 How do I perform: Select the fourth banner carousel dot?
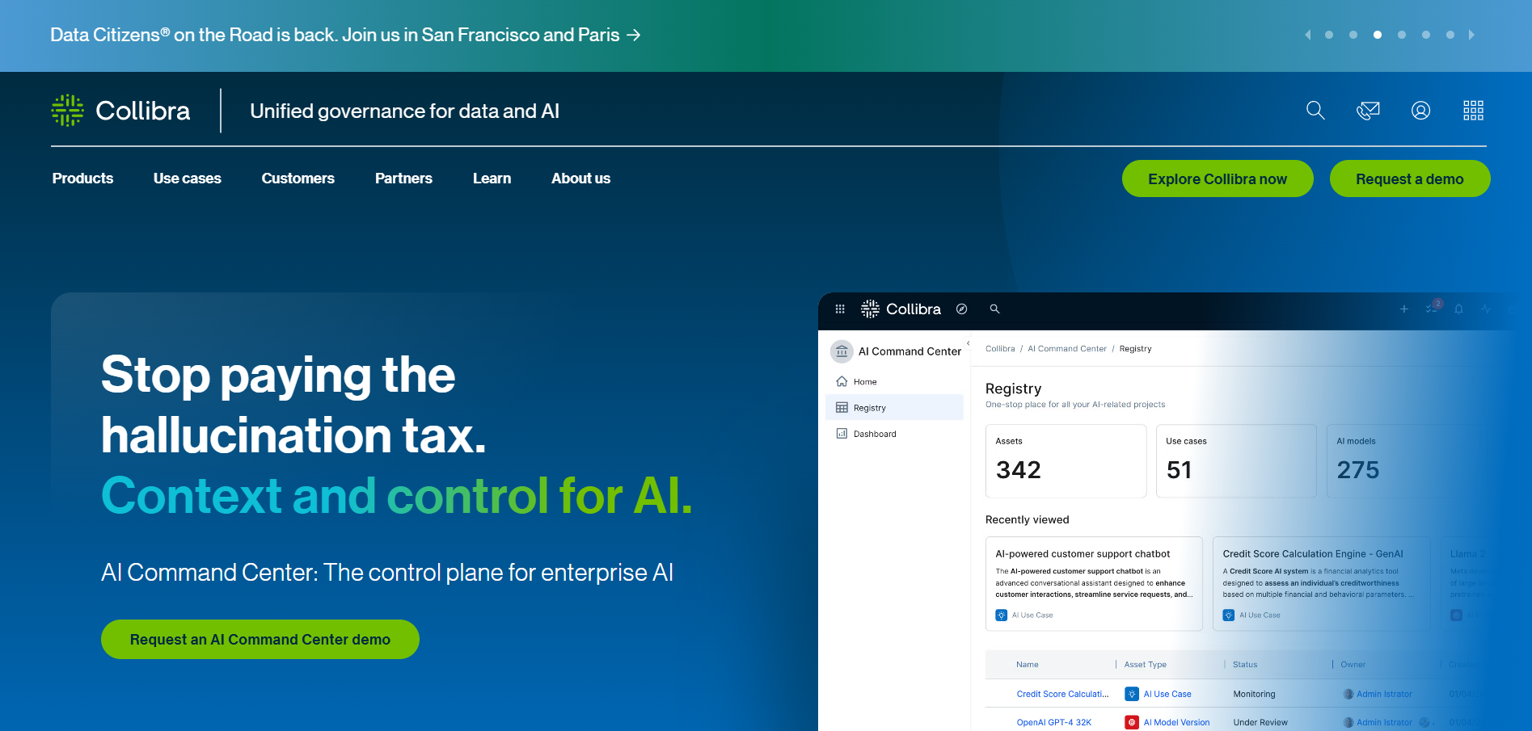coord(1402,35)
